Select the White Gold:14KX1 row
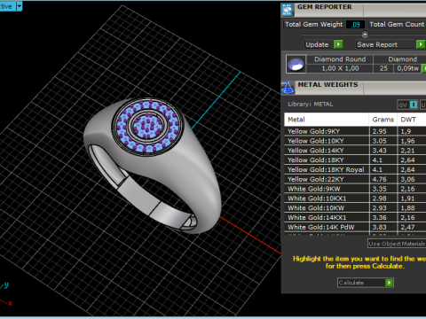This screenshot has height=319, width=426. point(355,218)
